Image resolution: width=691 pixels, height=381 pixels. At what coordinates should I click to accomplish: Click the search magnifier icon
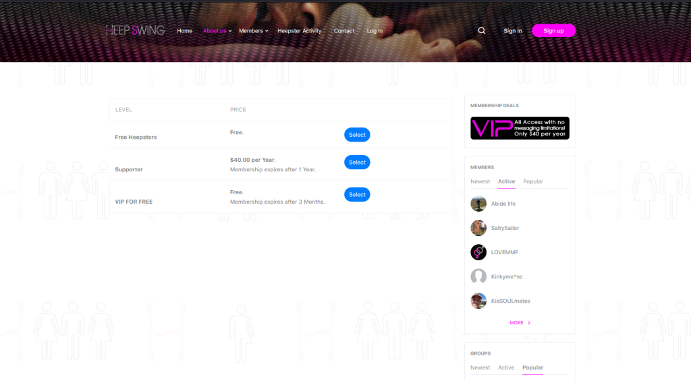pos(482,30)
